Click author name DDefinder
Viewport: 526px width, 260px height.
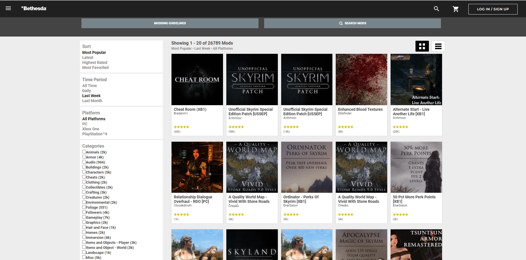pos(345,114)
